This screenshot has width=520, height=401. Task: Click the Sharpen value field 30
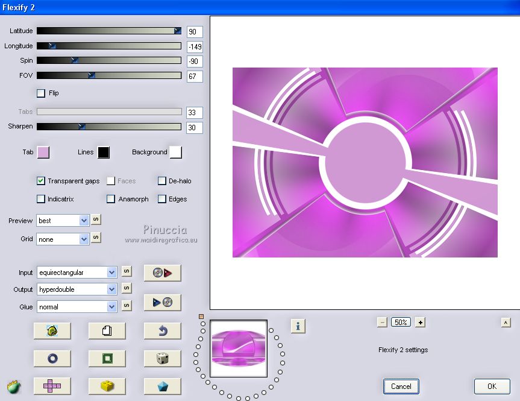tap(195, 127)
